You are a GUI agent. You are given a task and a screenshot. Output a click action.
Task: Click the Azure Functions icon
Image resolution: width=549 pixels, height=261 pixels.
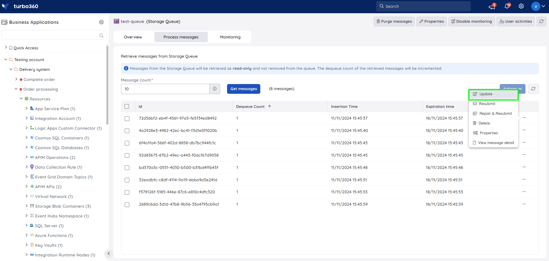(x=32, y=235)
